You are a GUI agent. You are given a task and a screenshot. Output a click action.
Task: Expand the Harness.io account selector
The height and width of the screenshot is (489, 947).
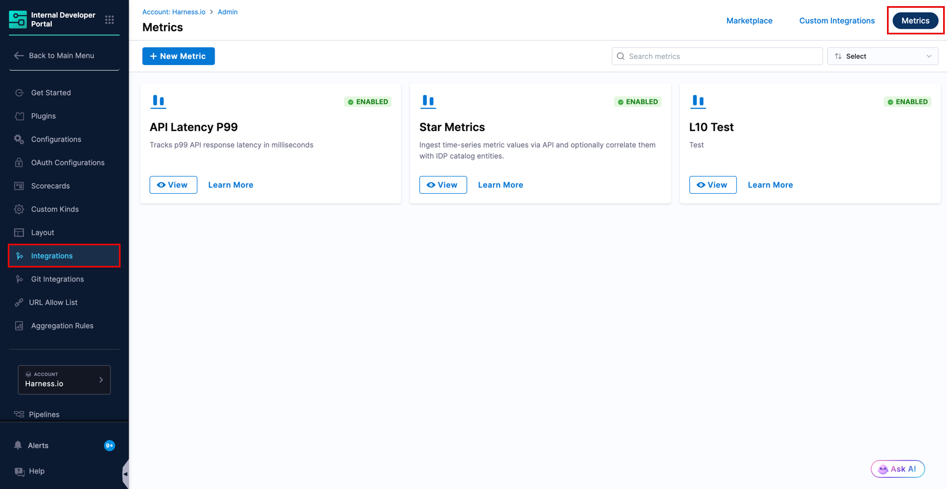64,380
